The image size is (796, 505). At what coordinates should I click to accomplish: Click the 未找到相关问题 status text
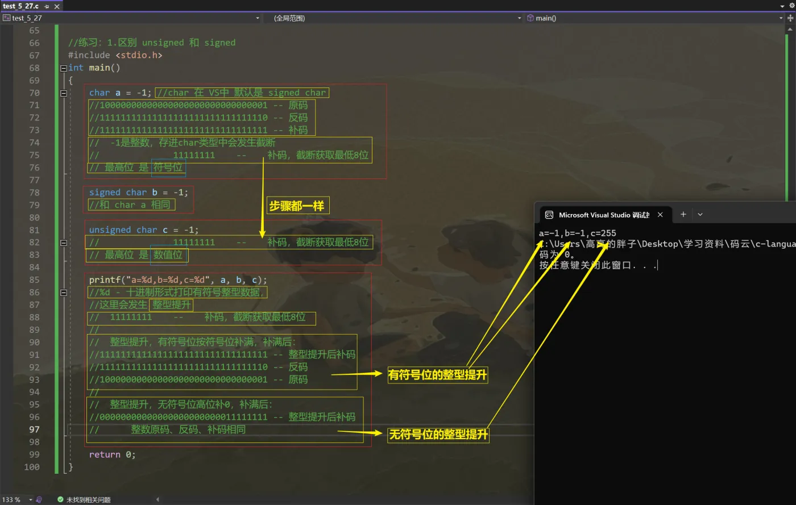(88, 500)
